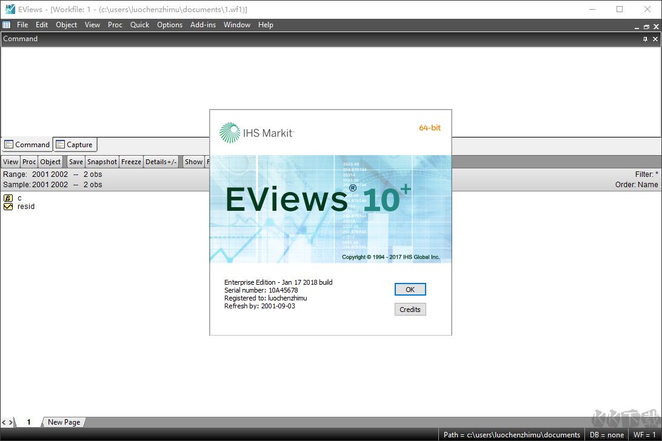The image size is (662, 441).
Task: Click the IHS Markit logo in About dialog
Action: coord(256,133)
